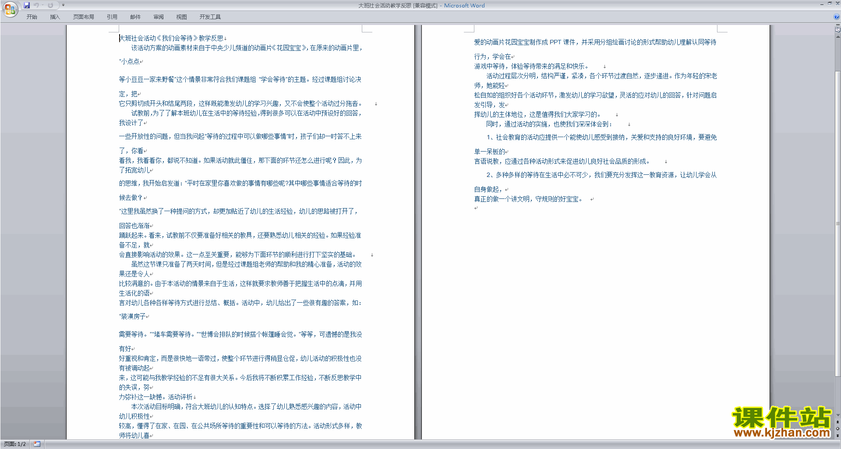
Task: Click the line starting 游戏中等待,体验等待
Action: [x=532, y=67]
